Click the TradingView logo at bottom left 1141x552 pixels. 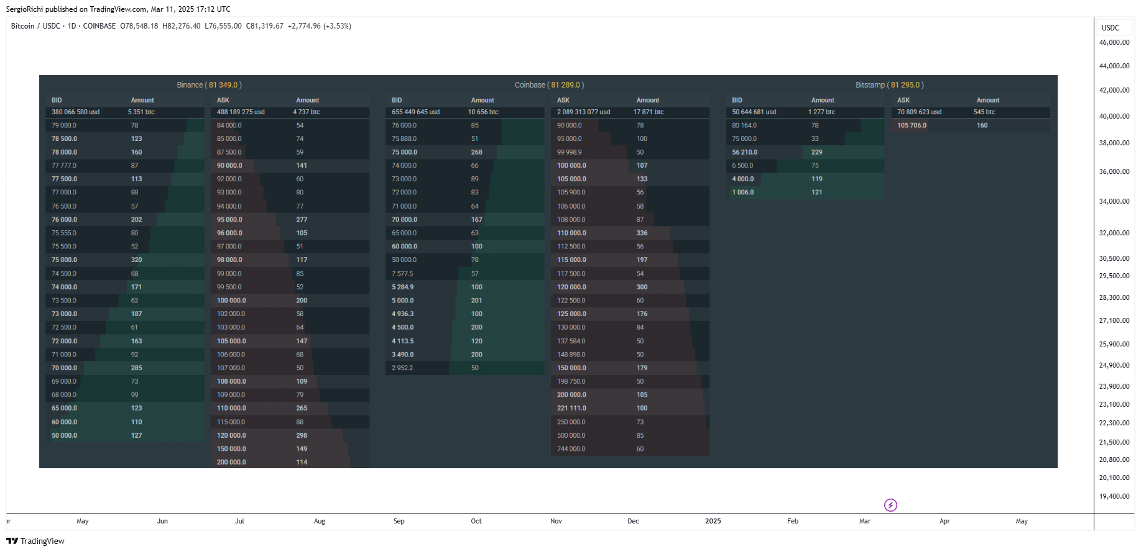(35, 541)
